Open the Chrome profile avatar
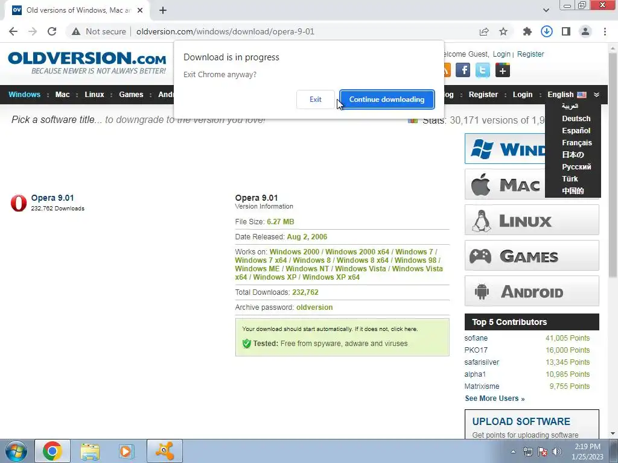The width and height of the screenshot is (618, 463). coord(585,31)
